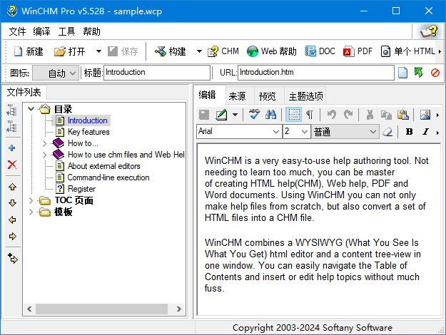The width and height of the screenshot is (446, 335).
Task: Click the ABC spell check icon
Action: coord(254,114)
